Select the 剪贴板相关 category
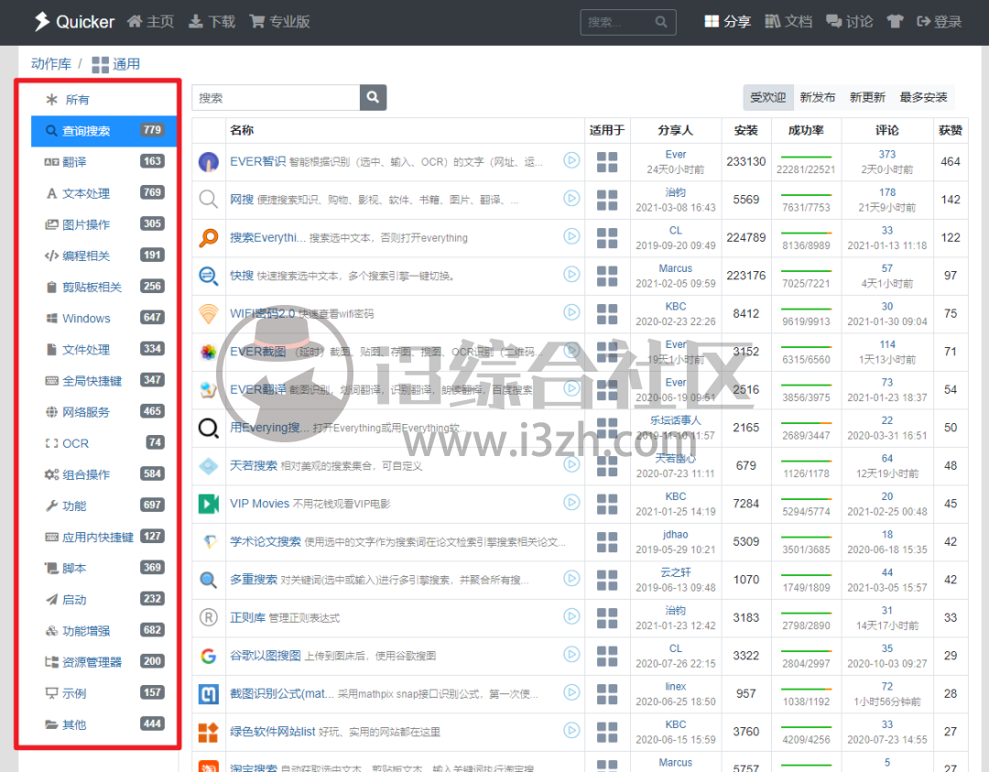This screenshot has width=989, height=772. [x=104, y=287]
